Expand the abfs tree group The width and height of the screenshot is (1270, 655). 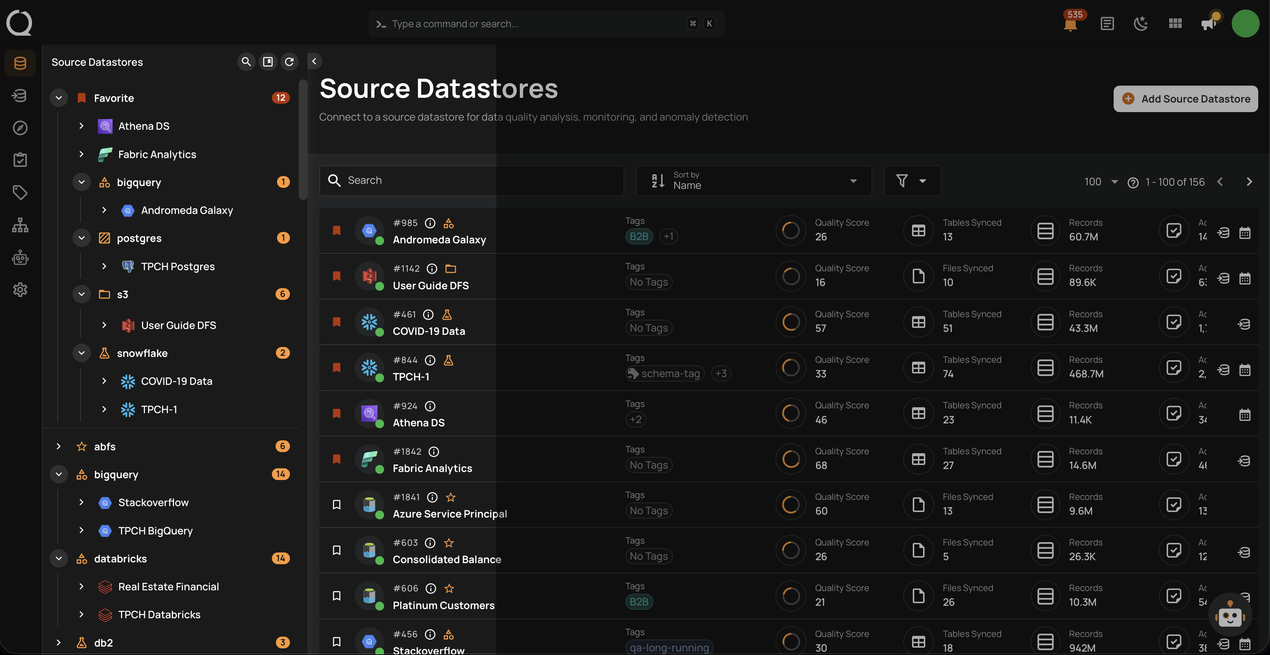click(58, 446)
